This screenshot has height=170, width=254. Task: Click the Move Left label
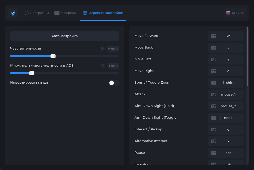143,59
